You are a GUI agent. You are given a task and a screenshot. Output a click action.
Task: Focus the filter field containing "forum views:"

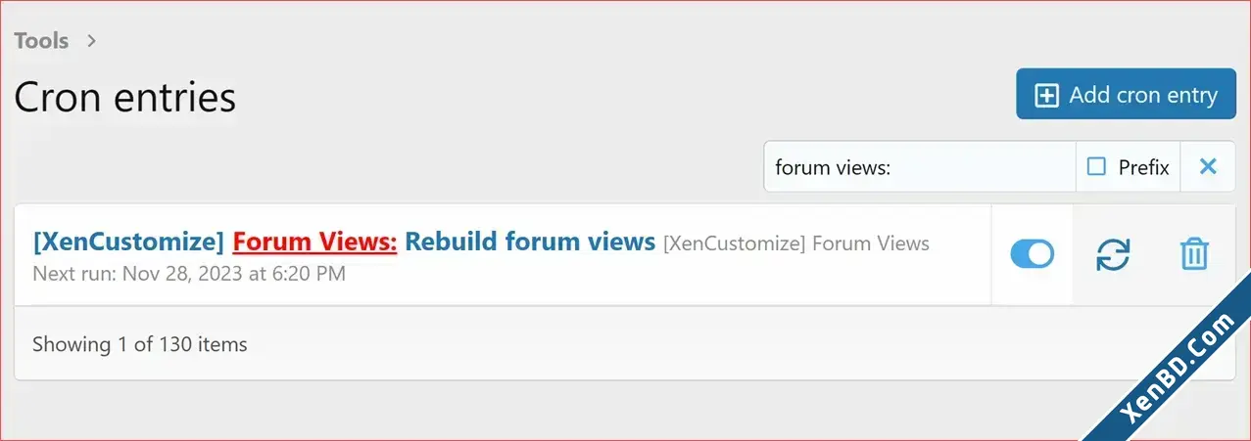[x=920, y=167]
